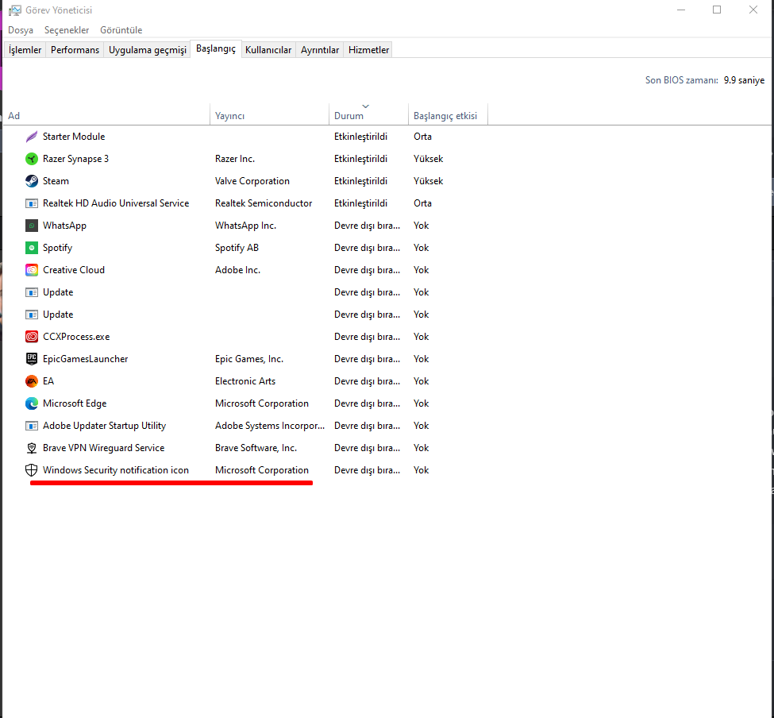This screenshot has height=718, width=774.
Task: Sort by the Yayıncı column header
Action: point(270,115)
